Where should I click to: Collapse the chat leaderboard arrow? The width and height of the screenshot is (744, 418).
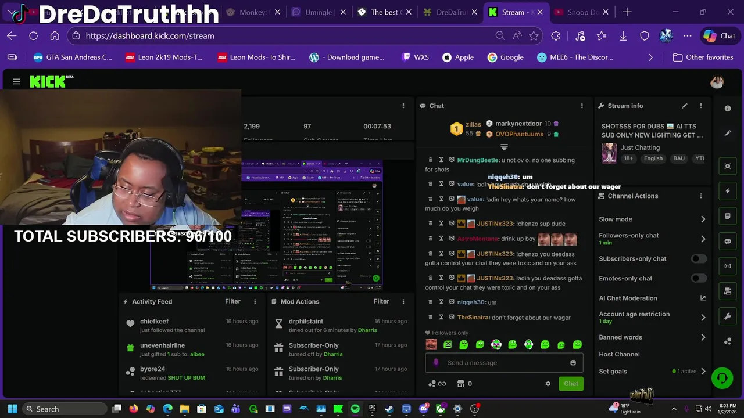[504, 147]
